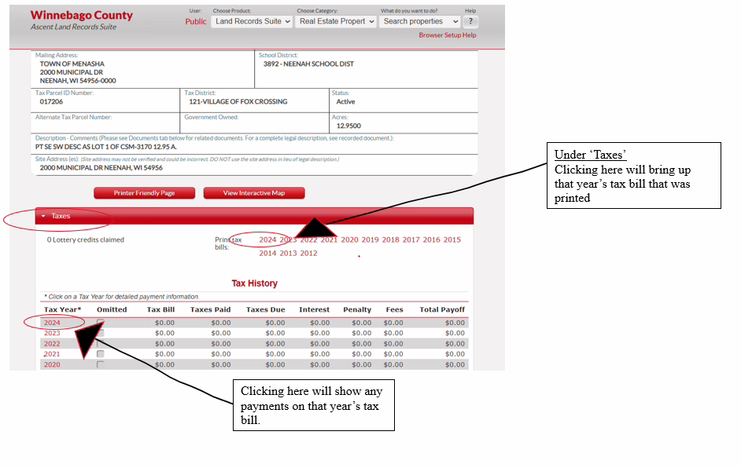Open the Choose Product dropdown
741x468 pixels.
(x=252, y=21)
